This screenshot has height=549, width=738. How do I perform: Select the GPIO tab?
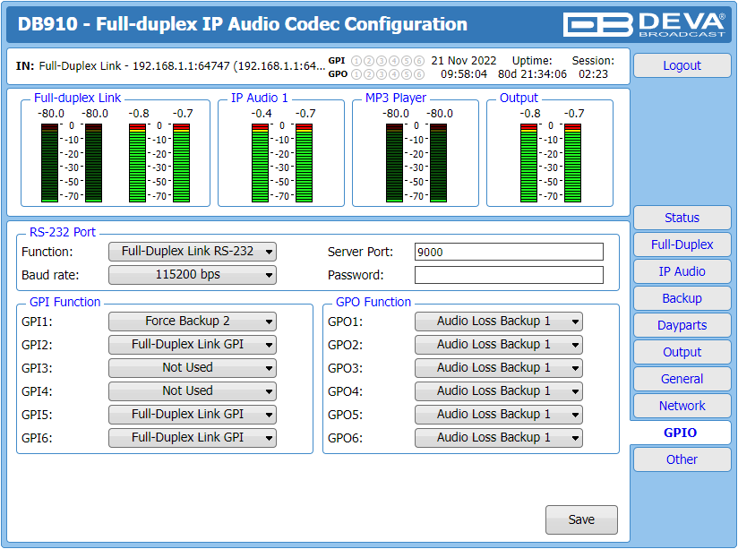pyautogui.click(x=680, y=433)
